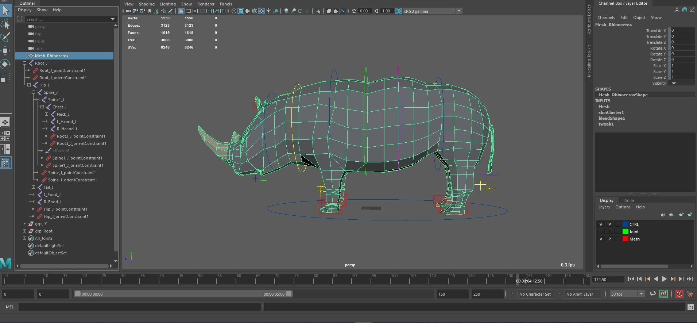Open the 30 fps frame rate dropdown
The height and width of the screenshot is (323, 697).
click(627, 294)
